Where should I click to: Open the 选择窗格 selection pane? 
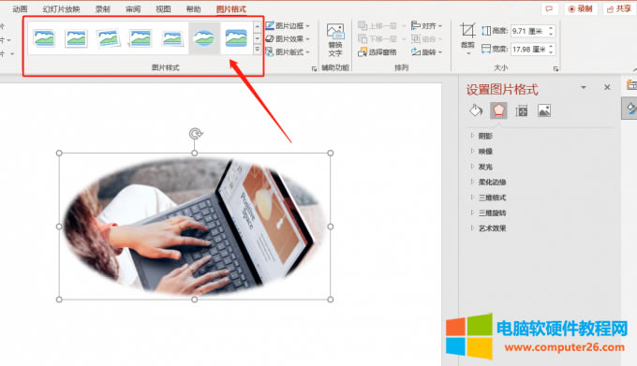(378, 51)
